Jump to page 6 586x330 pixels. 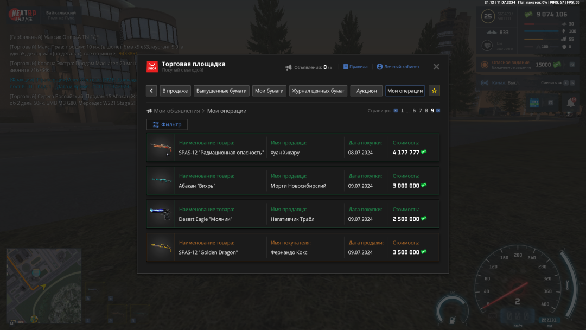[414, 111]
